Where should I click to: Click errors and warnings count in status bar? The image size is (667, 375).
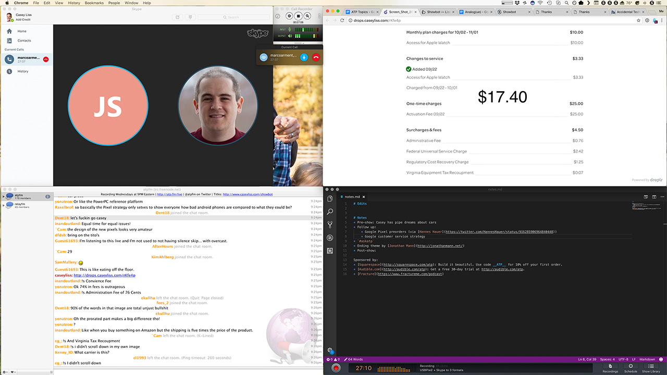333,359
